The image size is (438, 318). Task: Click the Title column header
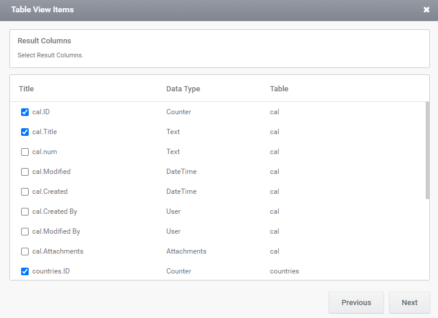26,89
